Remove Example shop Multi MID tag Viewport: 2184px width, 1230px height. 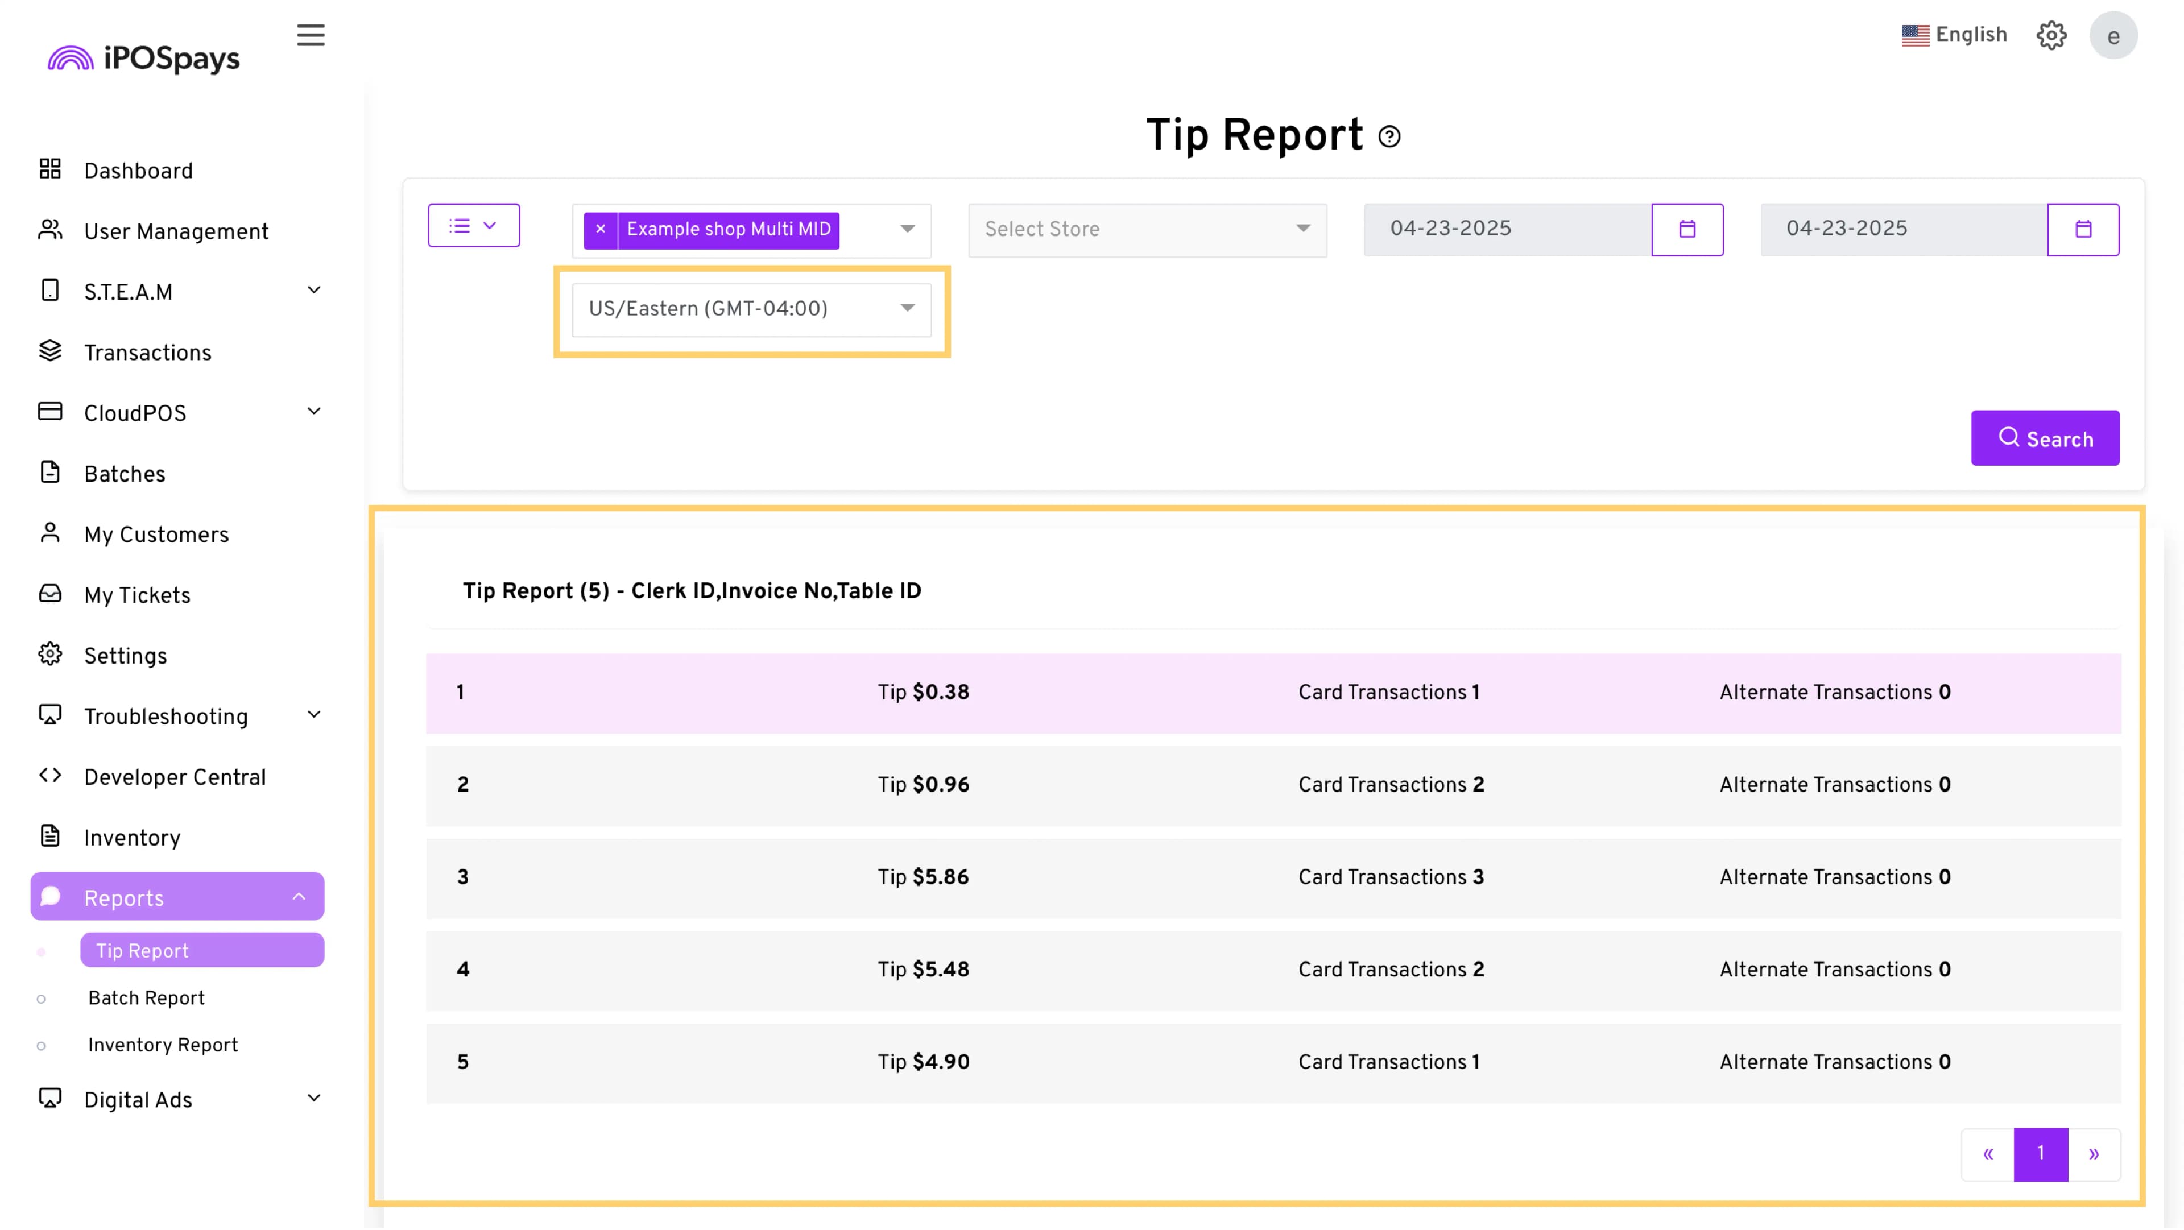coord(600,230)
